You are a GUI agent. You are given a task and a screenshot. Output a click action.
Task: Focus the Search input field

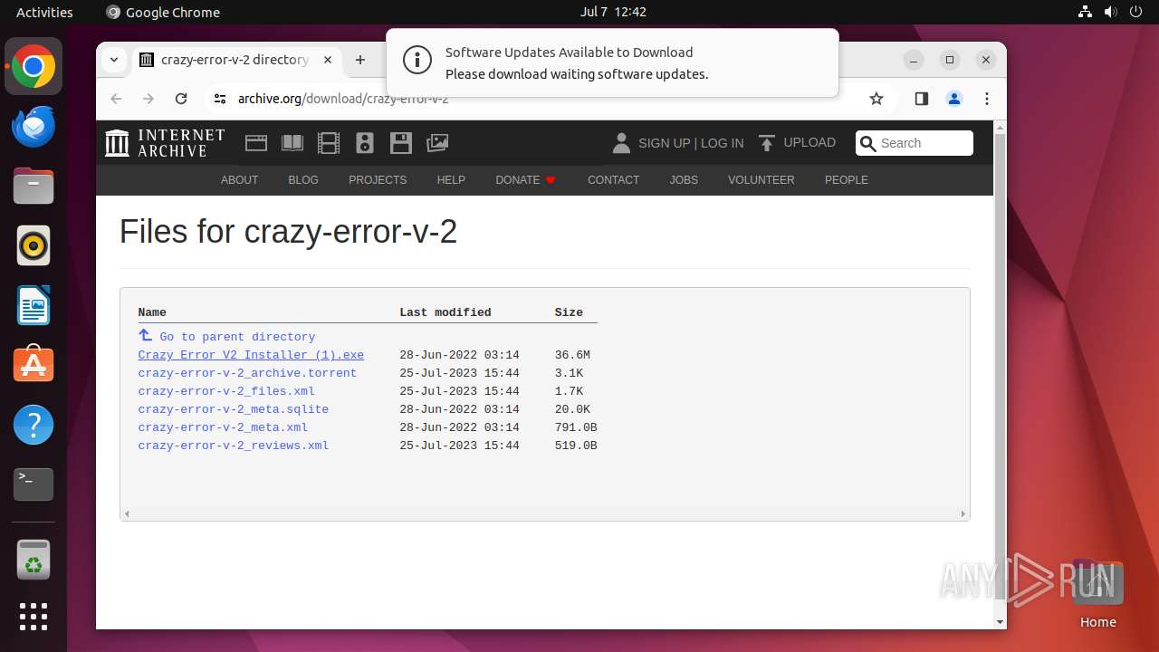915,143
